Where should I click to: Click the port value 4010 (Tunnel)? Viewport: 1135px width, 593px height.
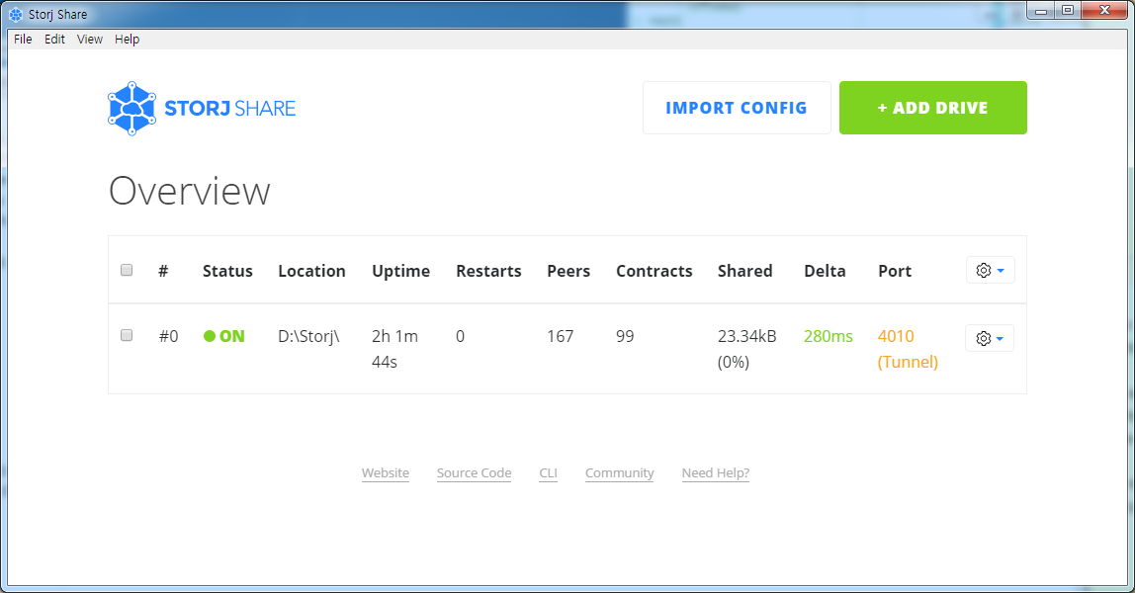[x=908, y=349]
